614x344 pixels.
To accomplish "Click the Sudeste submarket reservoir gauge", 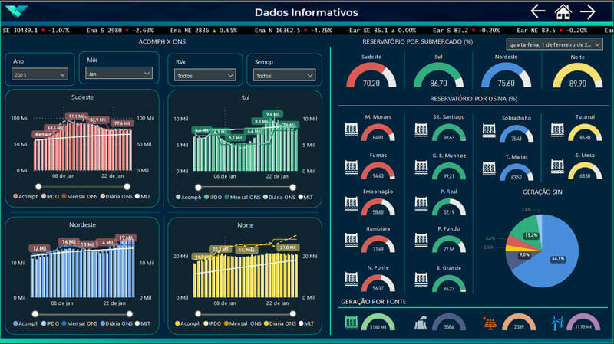I will pos(371,74).
